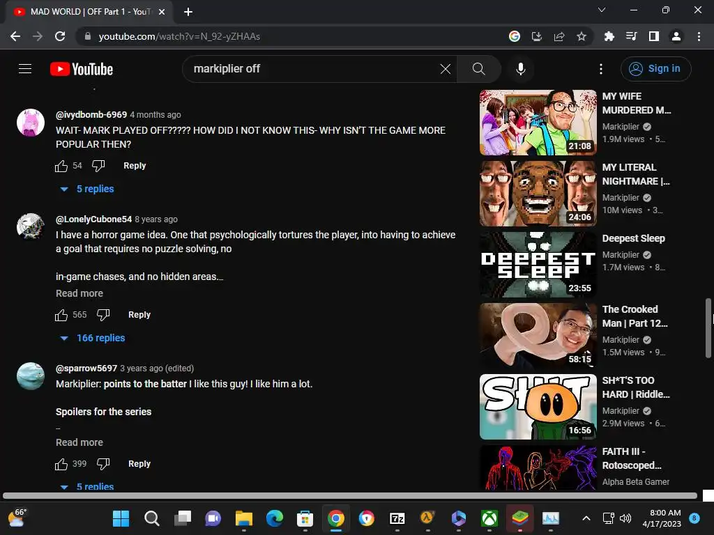Screen dimensions: 714x535
Task: Open tab search dropdown chevron
Action: 601,10
